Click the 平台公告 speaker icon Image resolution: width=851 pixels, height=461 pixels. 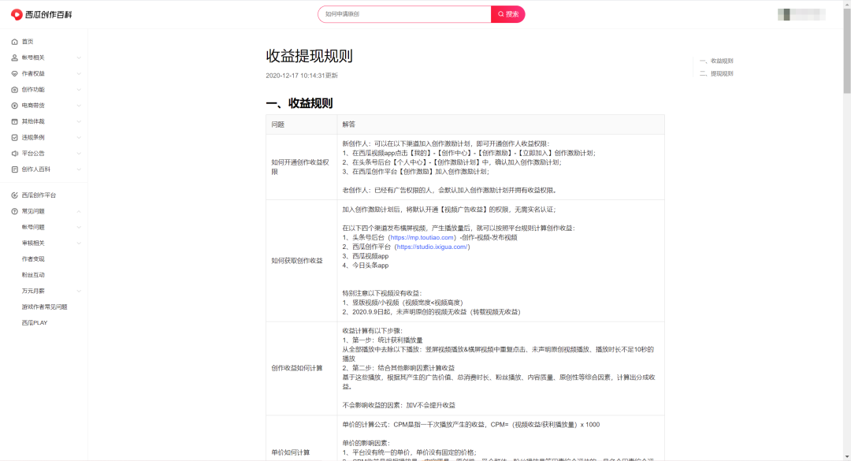tap(15, 154)
